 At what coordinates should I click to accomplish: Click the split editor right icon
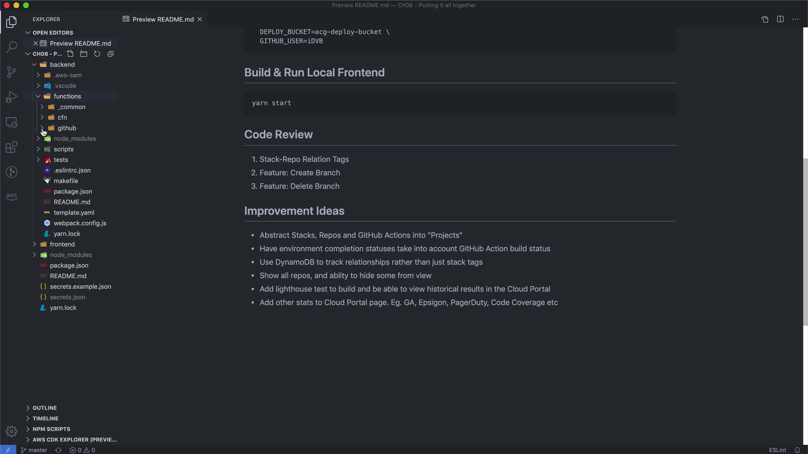(780, 19)
